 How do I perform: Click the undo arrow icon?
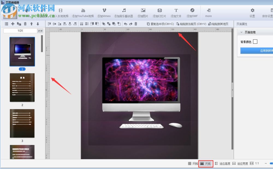126,24
